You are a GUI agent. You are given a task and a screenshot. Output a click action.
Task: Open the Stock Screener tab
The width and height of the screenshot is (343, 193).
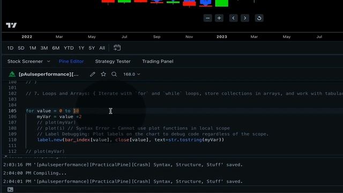pyautogui.click(x=25, y=62)
